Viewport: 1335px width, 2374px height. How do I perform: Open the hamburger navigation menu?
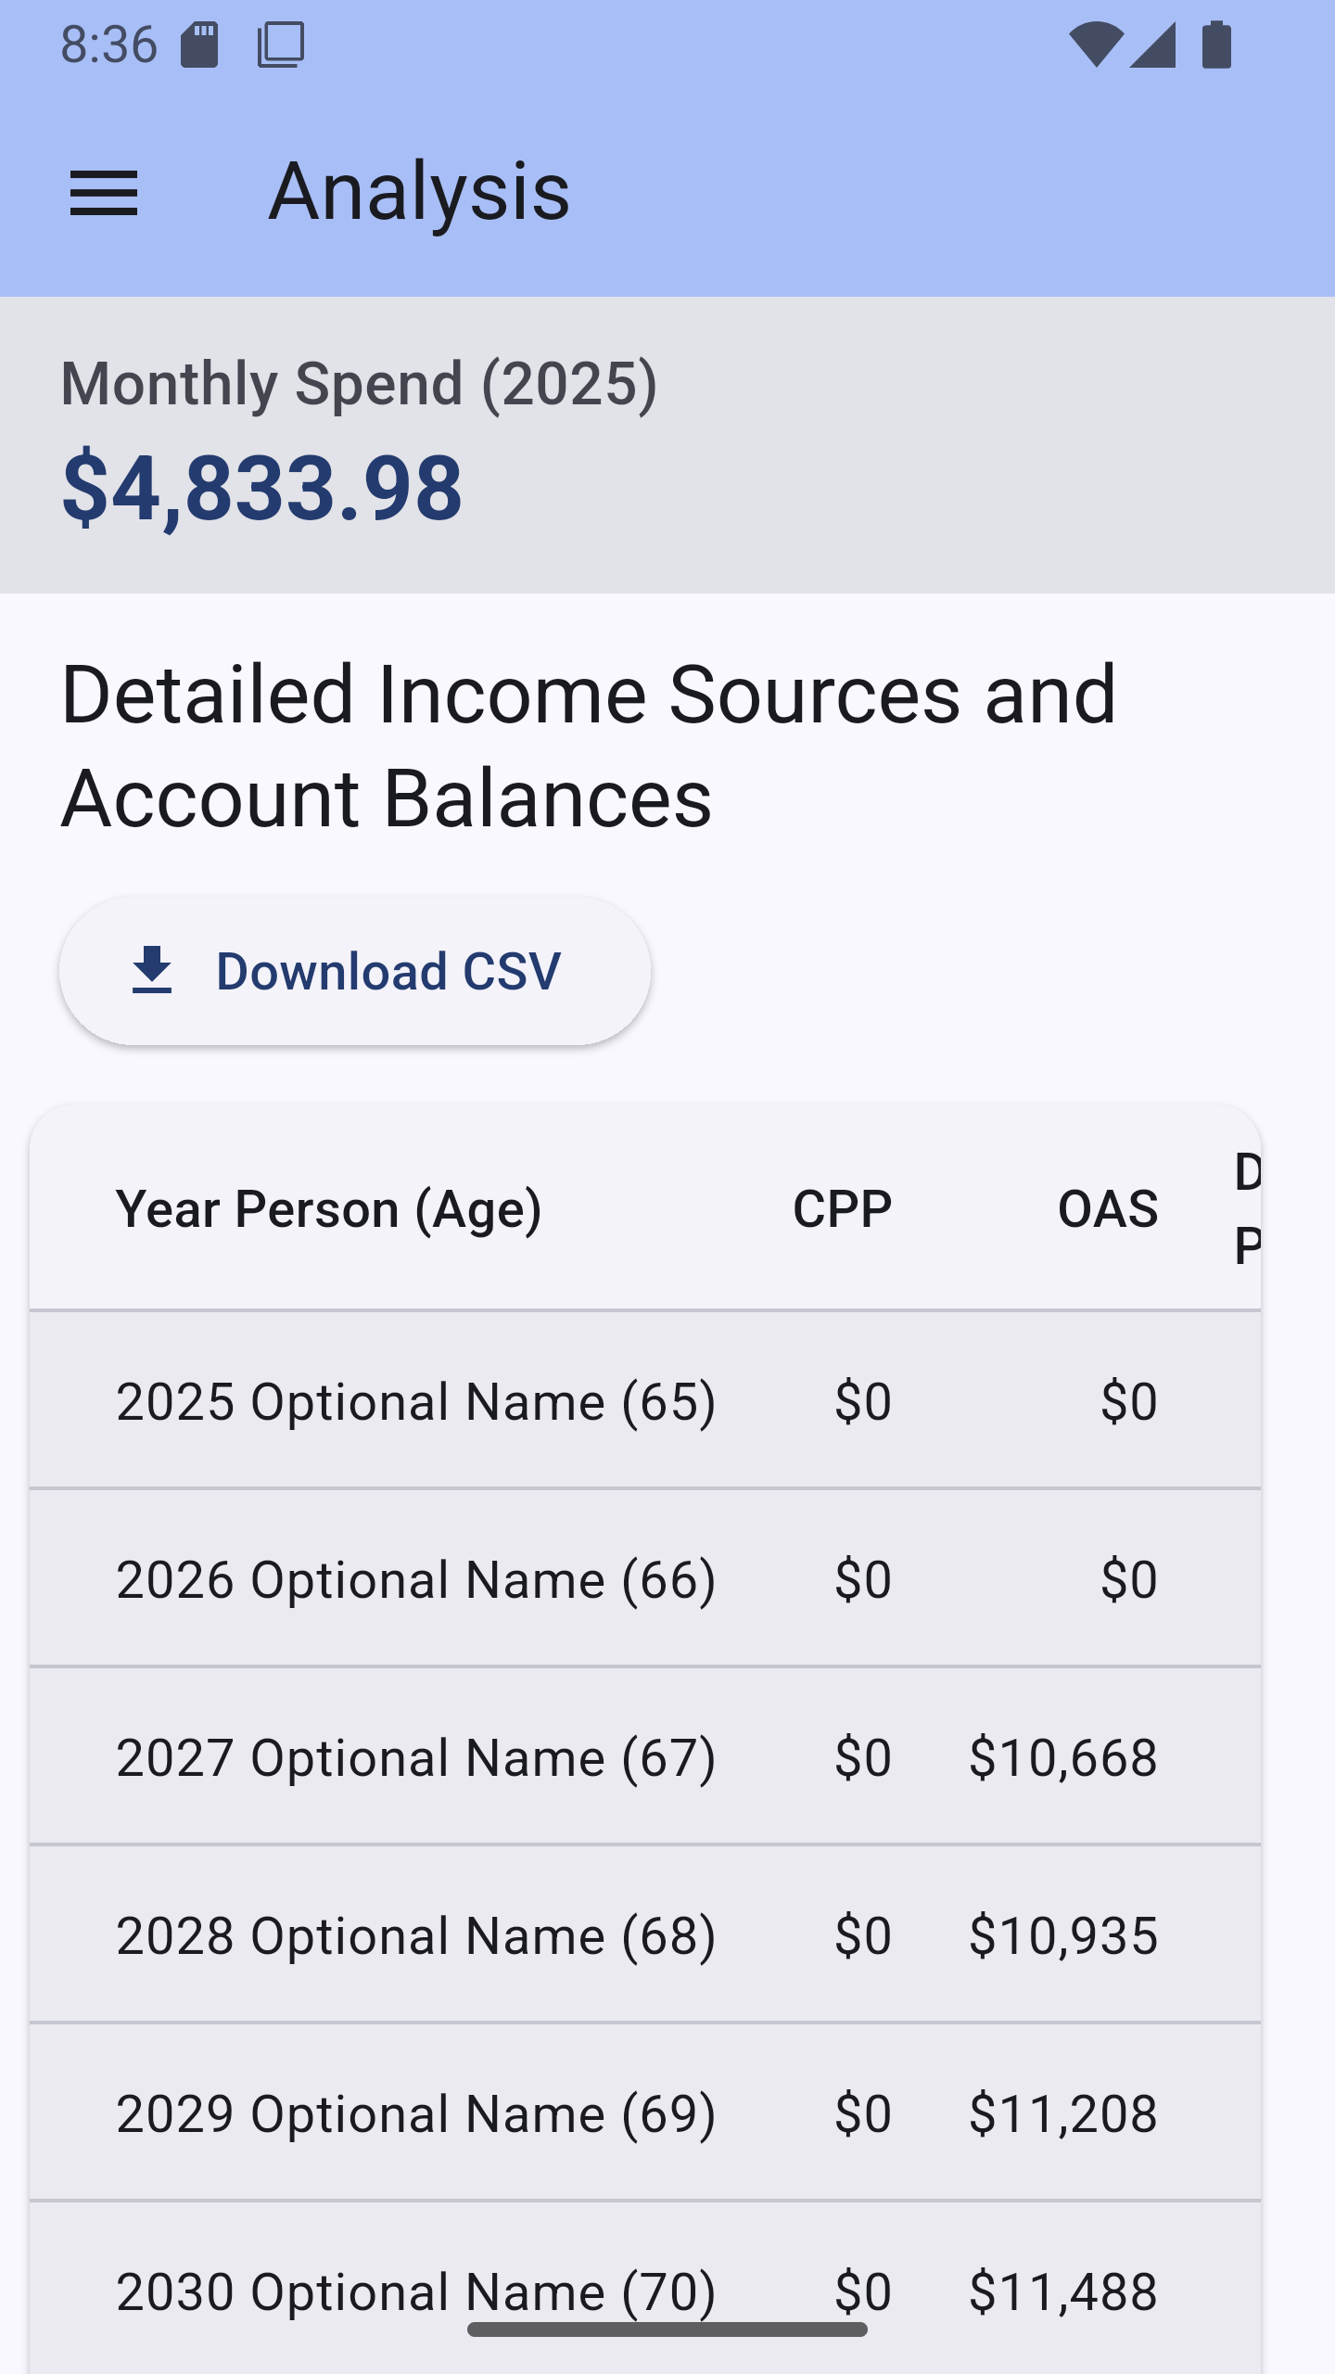tap(104, 193)
